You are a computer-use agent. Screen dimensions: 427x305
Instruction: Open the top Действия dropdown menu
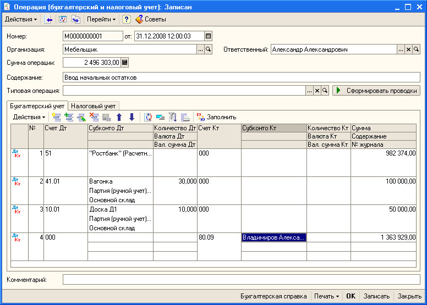click(x=21, y=19)
